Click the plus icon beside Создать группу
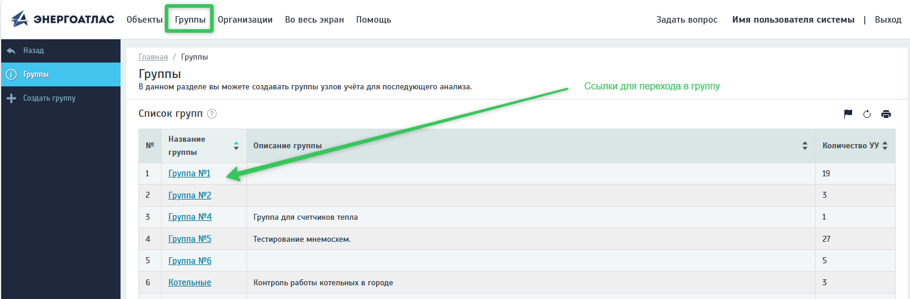Viewport: 910px width, 299px height. [11, 98]
